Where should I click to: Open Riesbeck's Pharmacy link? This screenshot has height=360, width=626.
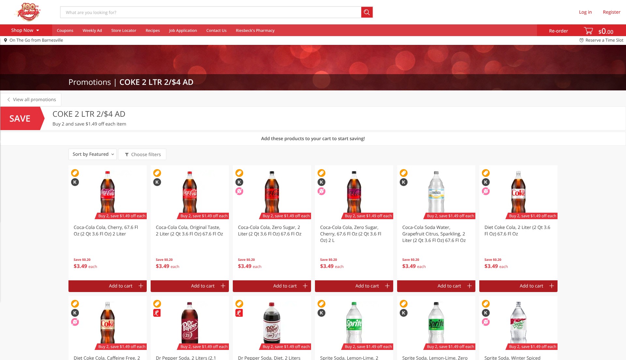pyautogui.click(x=255, y=31)
